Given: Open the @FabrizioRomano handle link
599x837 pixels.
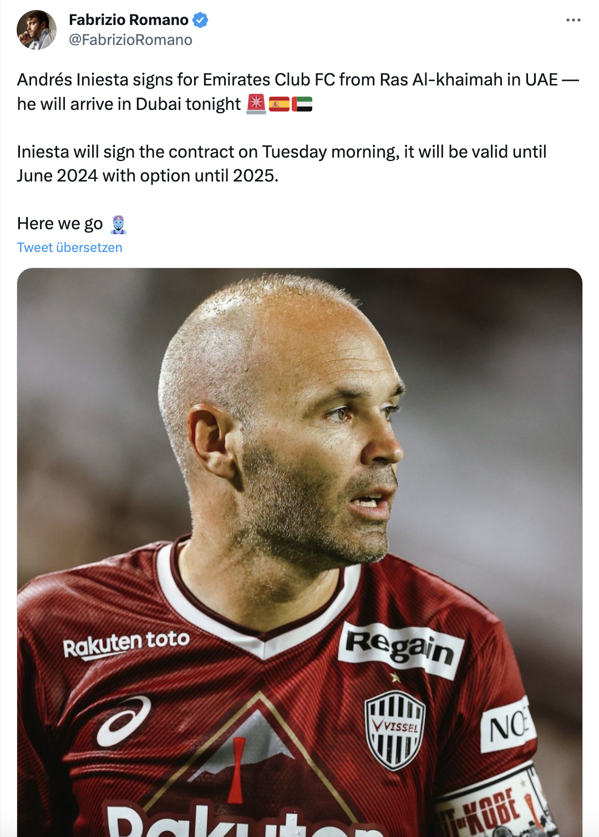Looking at the screenshot, I should pyautogui.click(x=130, y=40).
